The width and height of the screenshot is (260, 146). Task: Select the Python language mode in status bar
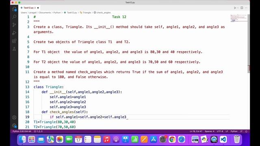(x=234, y=131)
